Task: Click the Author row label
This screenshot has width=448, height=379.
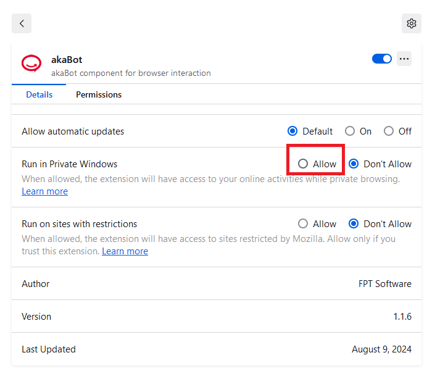Action: pos(35,284)
